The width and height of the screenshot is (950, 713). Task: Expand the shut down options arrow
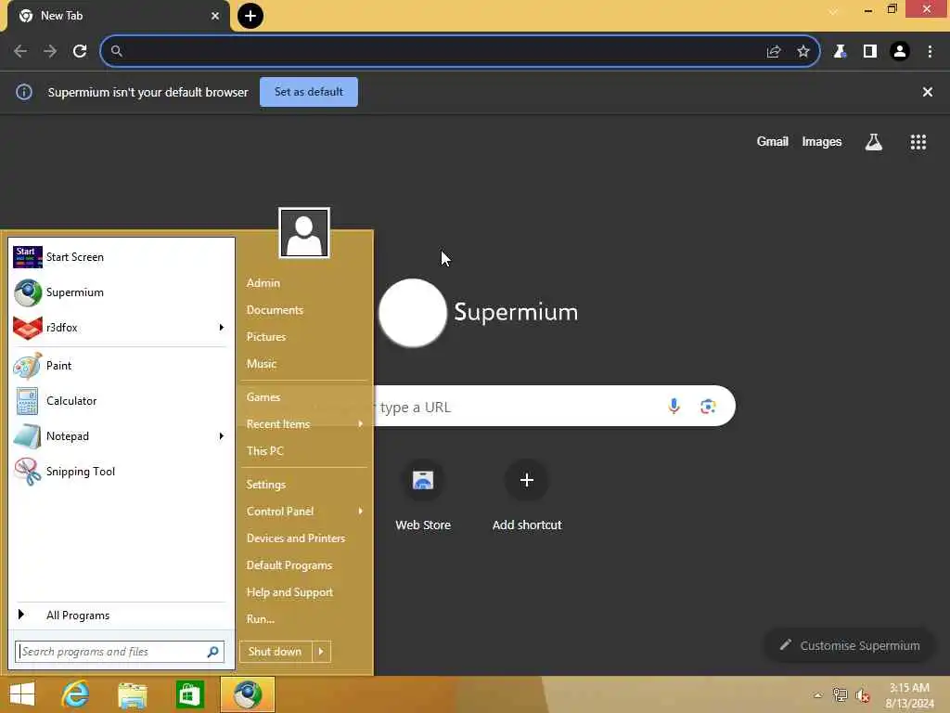321,652
